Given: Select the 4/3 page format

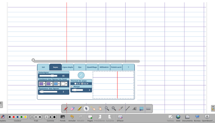Looking at the screenshot, I should pos(75,84).
